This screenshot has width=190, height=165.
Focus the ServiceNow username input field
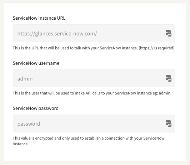pyautogui.click(x=94, y=78)
